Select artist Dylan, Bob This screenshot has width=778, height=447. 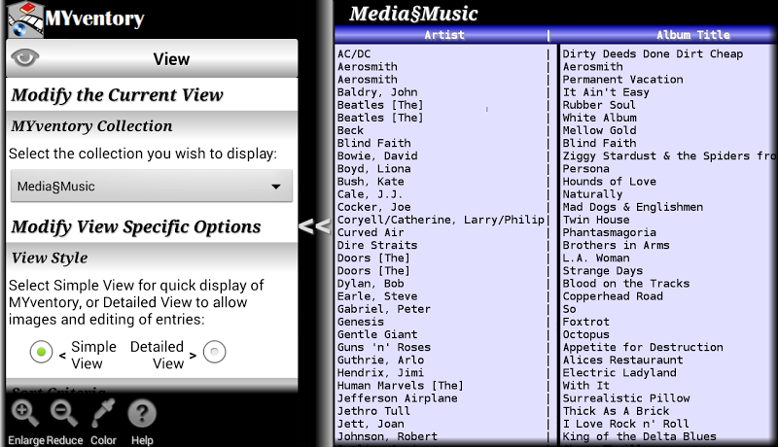371,284
